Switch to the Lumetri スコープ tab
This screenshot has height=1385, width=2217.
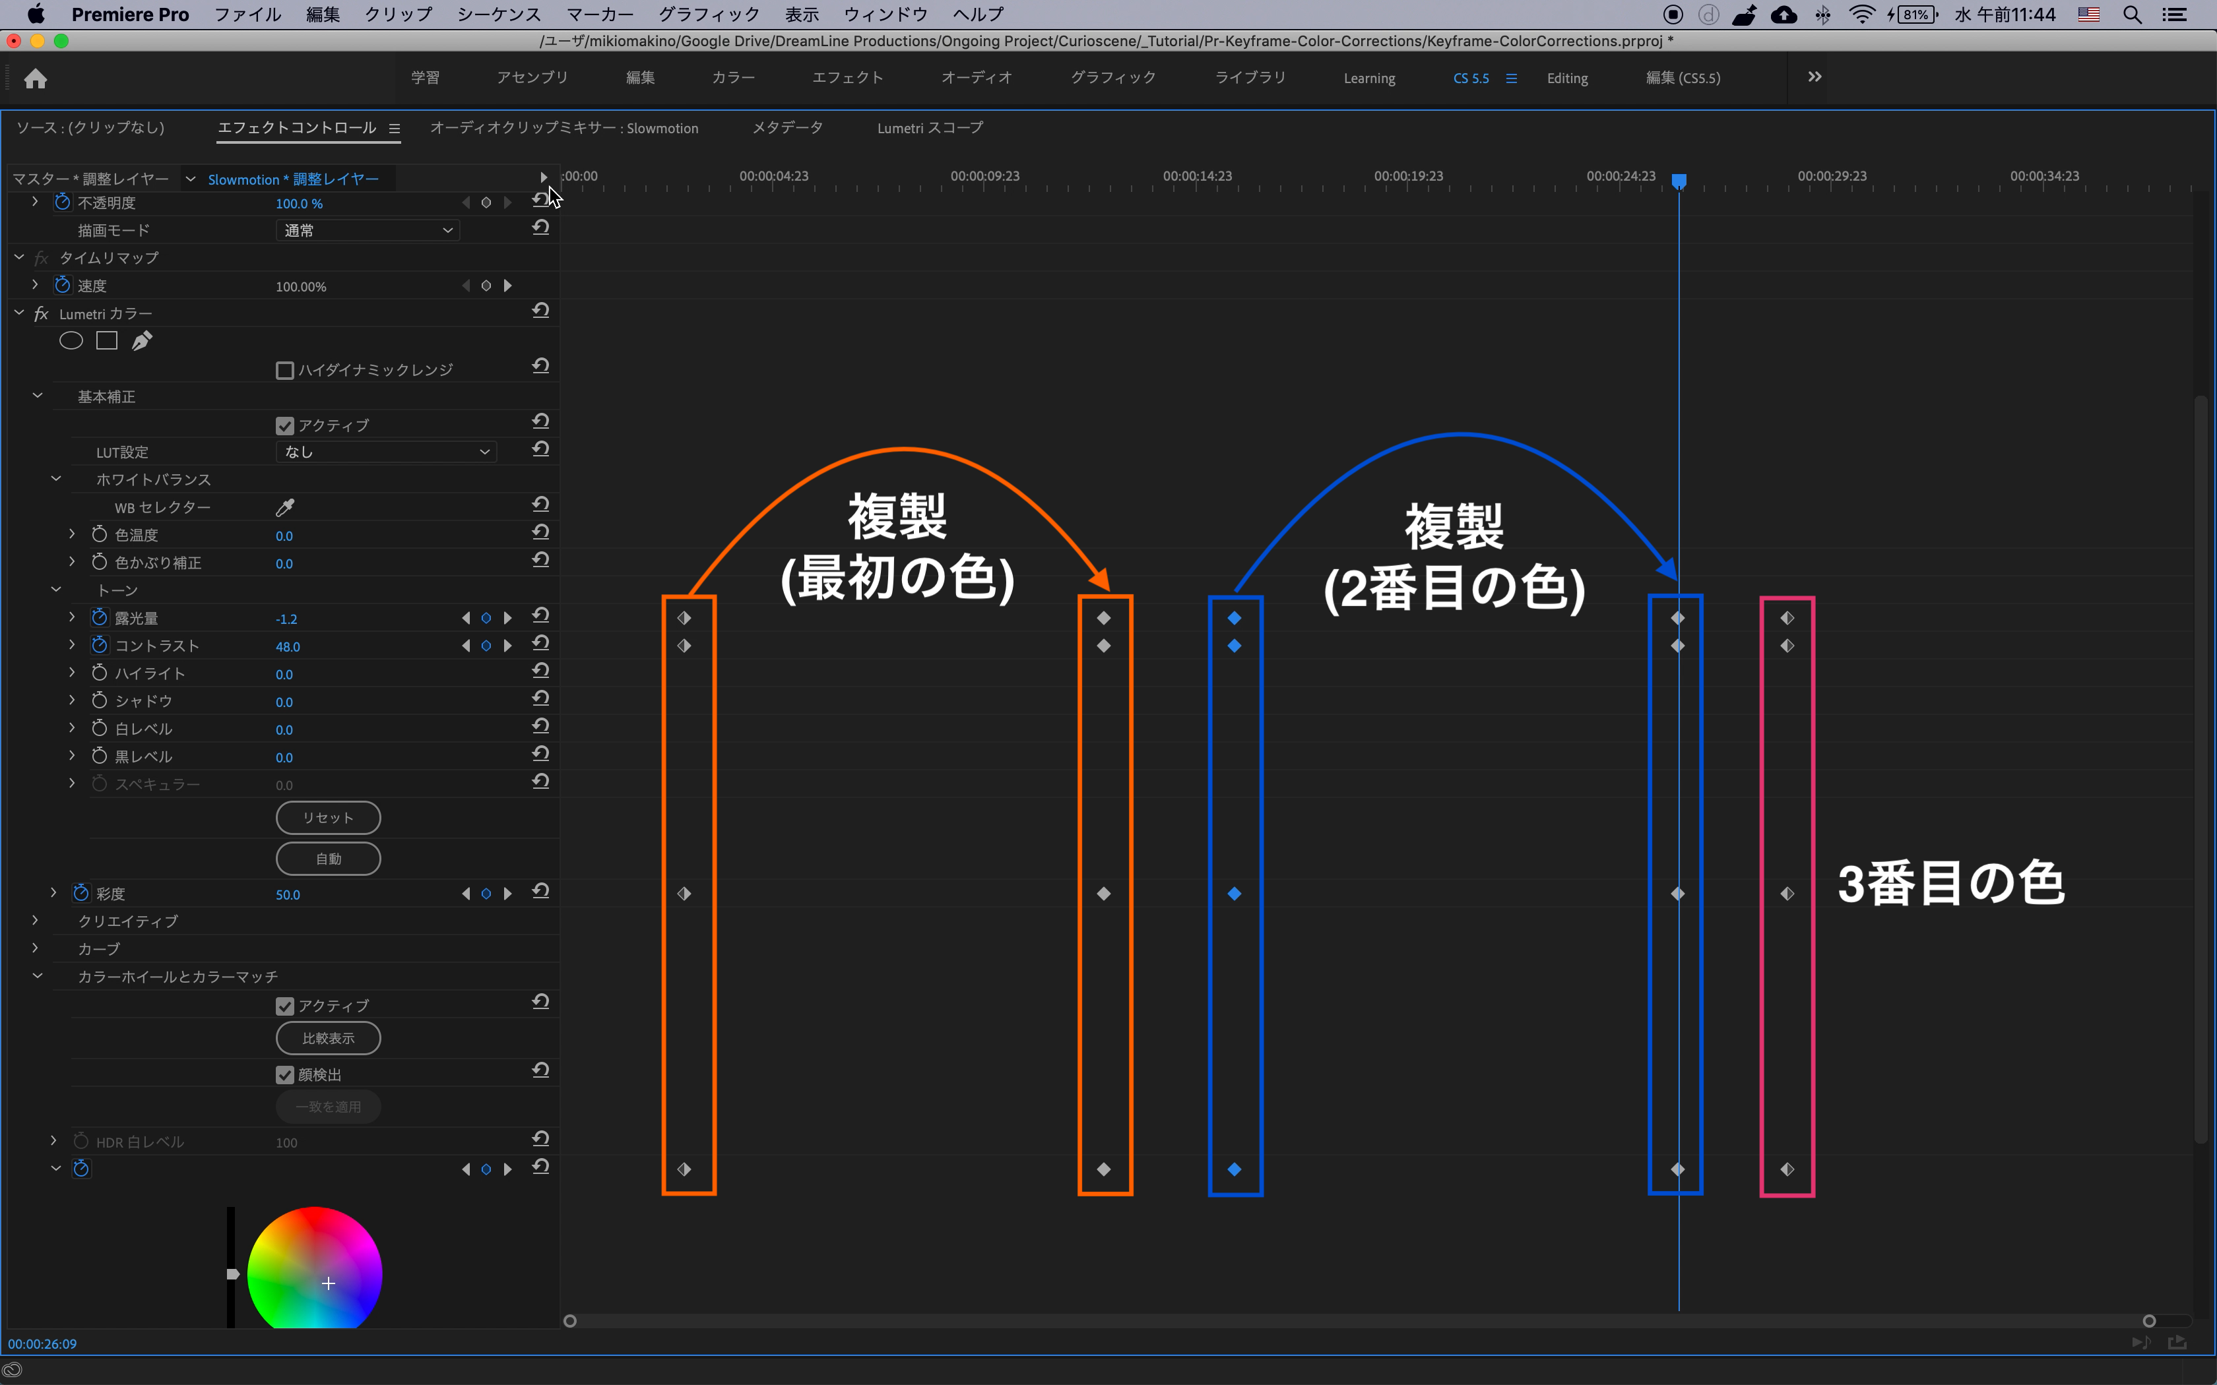click(x=929, y=128)
